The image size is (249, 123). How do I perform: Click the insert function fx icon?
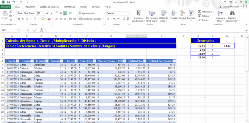(41, 30)
